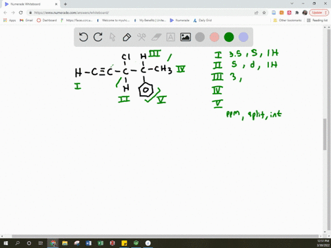Screen dimensions: 331x248
Task: Open the Daily Grid bookmark
Action: [x=202, y=20]
